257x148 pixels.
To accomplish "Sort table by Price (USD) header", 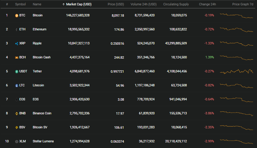I will click(116, 4).
